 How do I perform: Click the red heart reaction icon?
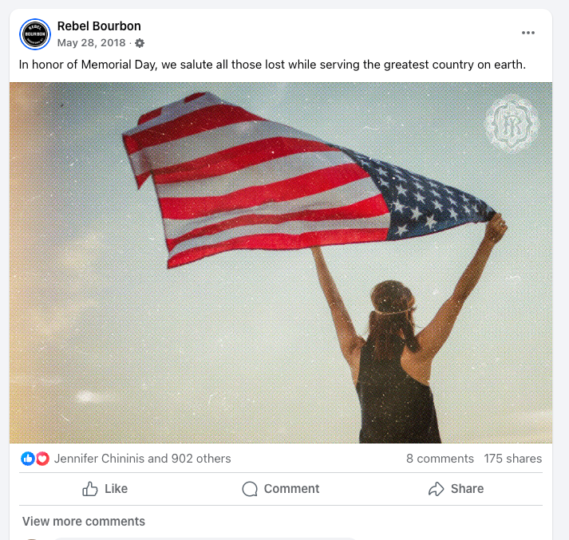coord(42,459)
